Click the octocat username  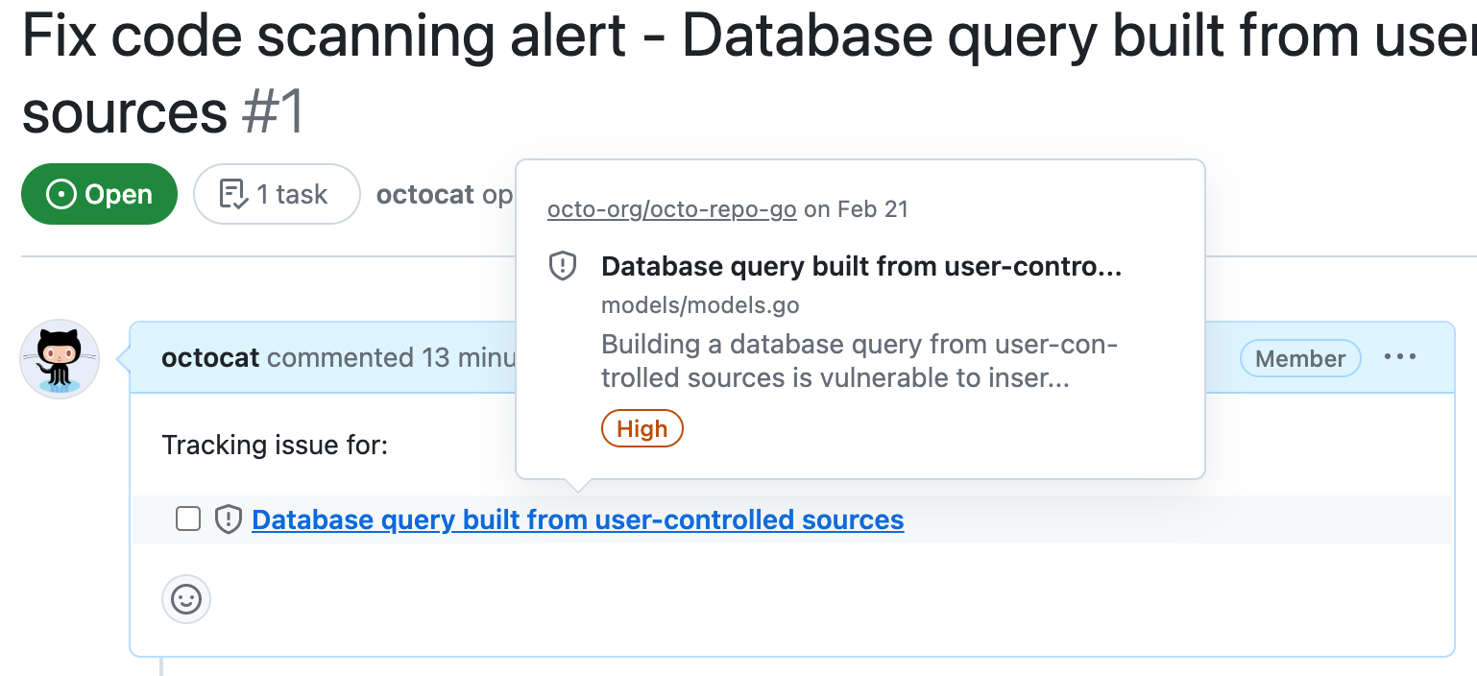pyautogui.click(x=211, y=357)
